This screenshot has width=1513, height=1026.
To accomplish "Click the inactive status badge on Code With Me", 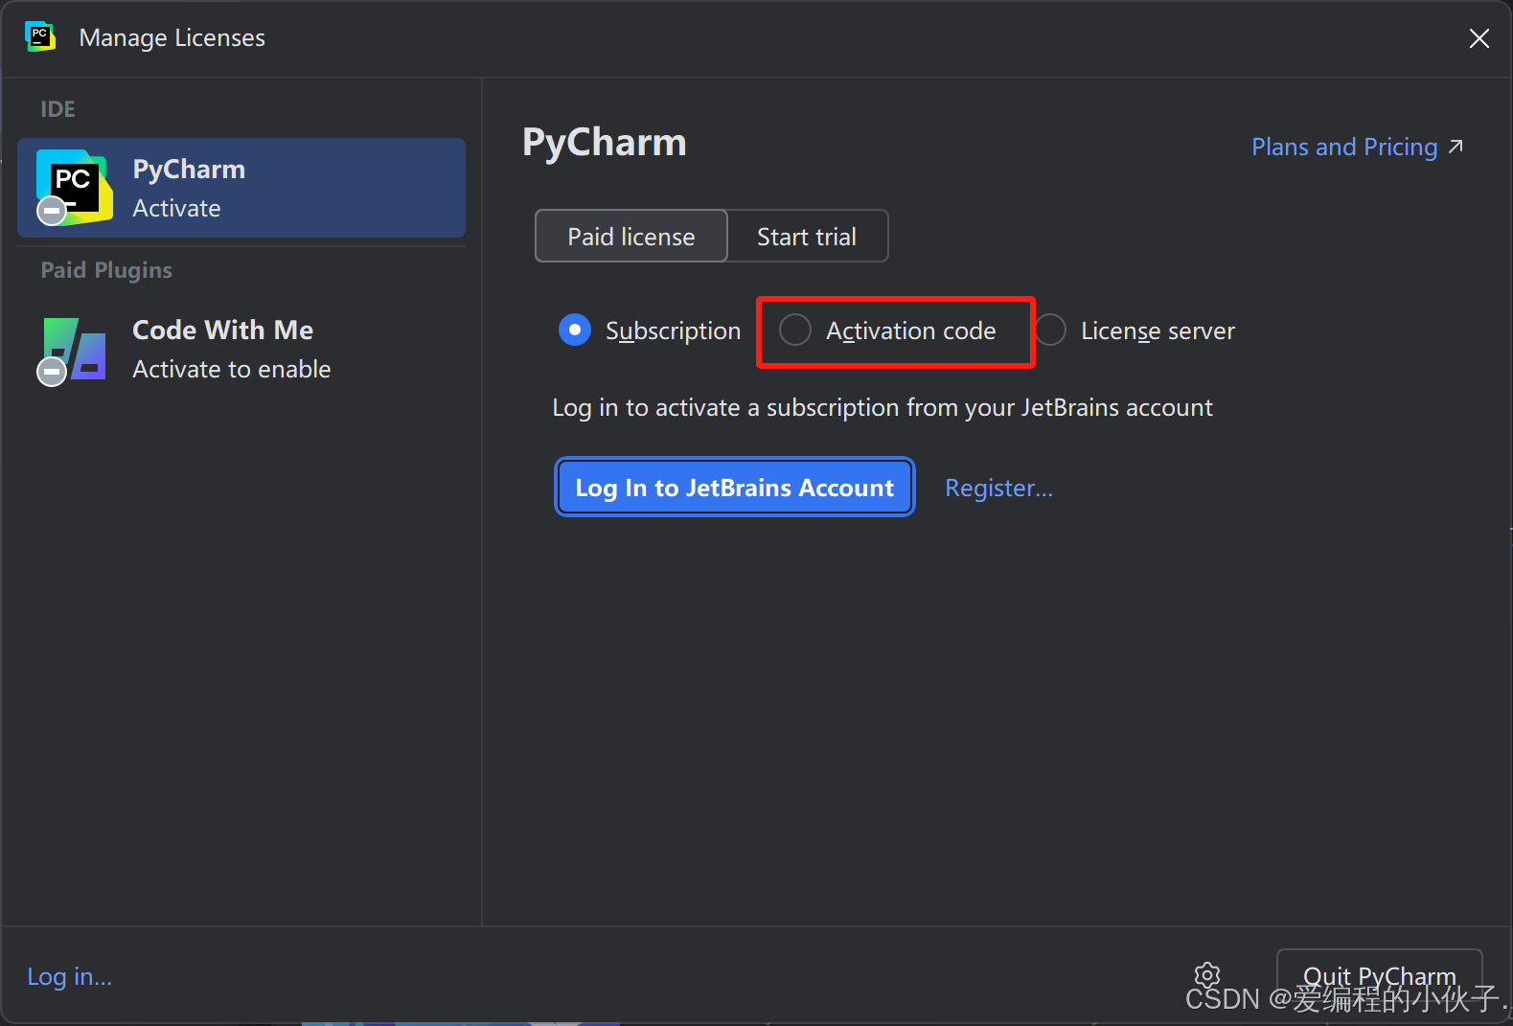I will [52, 371].
